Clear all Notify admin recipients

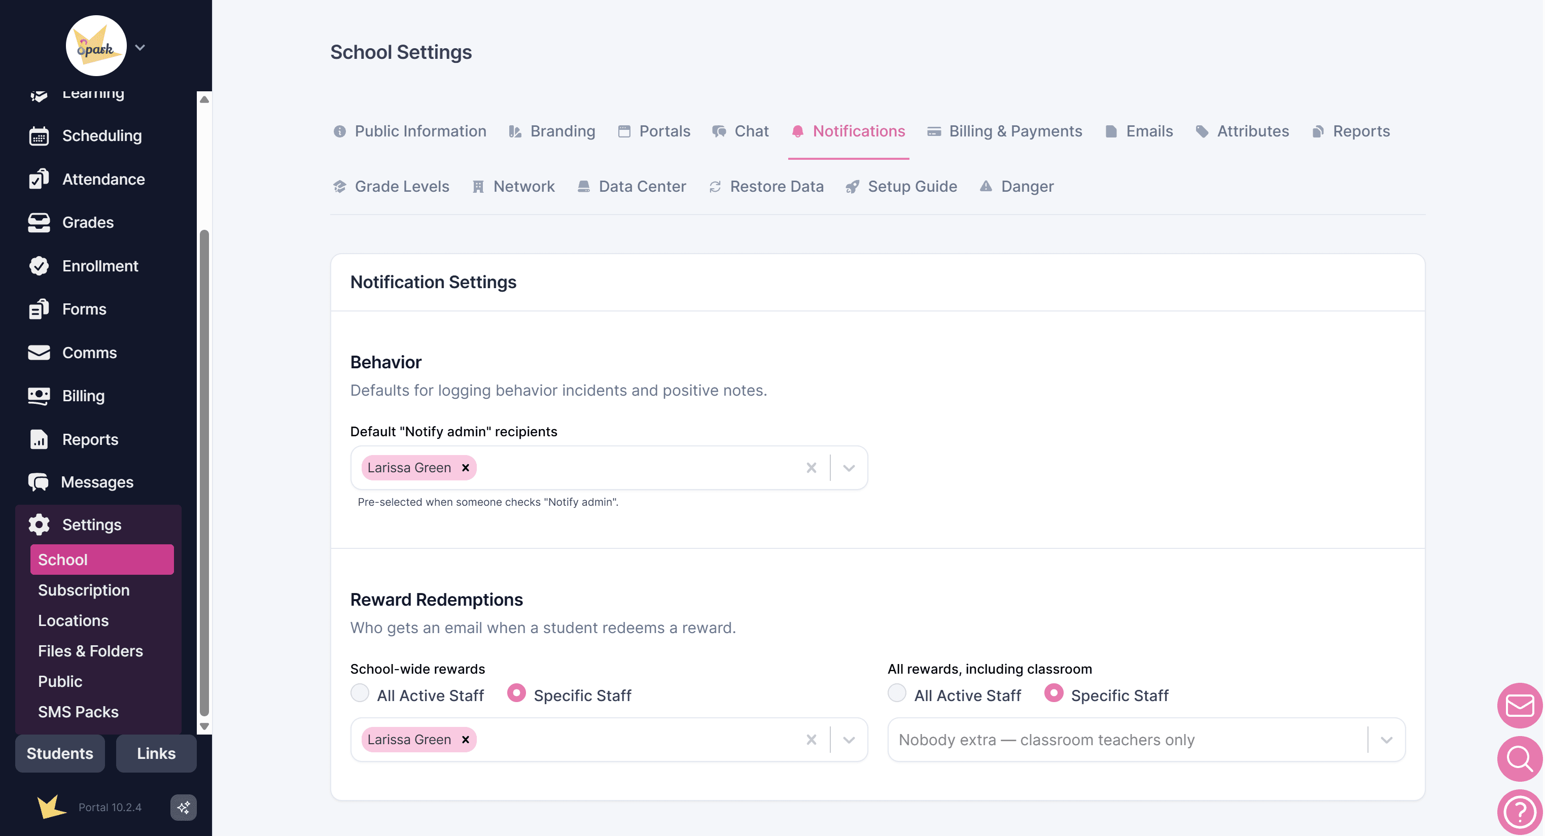812,468
